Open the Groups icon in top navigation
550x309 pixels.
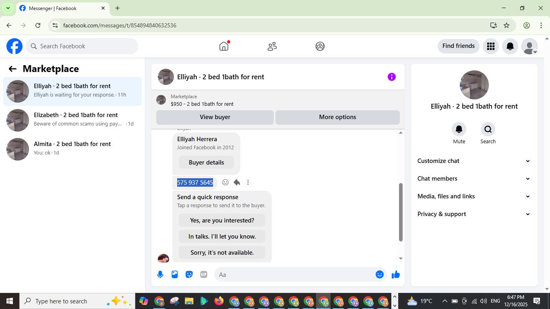click(320, 46)
